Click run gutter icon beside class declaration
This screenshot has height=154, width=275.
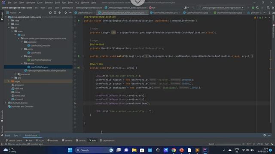click(x=79, y=21)
